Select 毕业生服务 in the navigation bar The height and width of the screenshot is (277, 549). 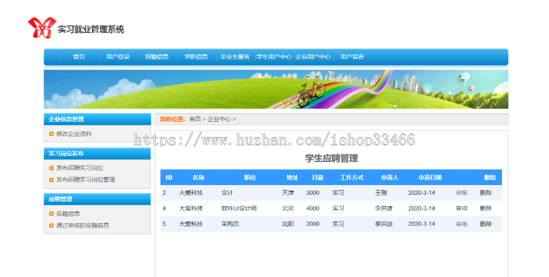[x=235, y=57]
